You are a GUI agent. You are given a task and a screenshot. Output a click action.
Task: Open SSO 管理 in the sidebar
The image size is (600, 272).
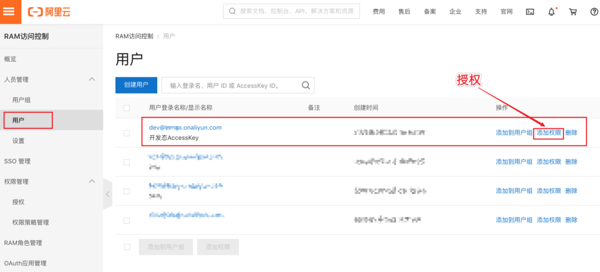point(17,161)
